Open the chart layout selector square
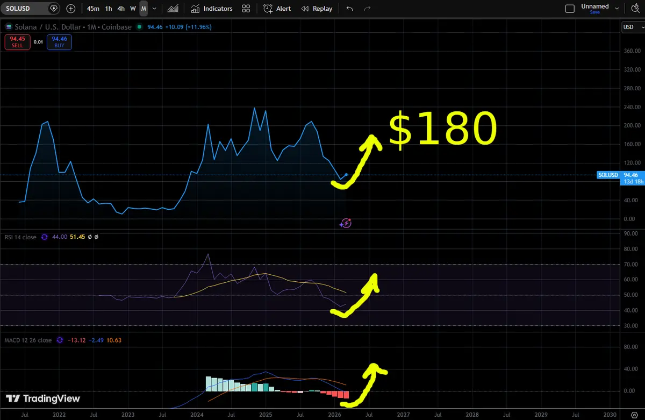The width and height of the screenshot is (645, 420). (x=570, y=9)
